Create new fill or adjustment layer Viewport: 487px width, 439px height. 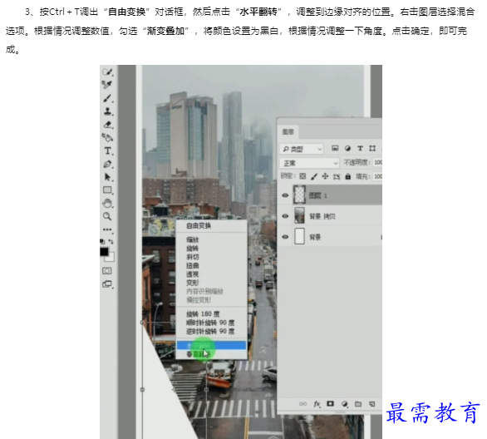tap(344, 404)
